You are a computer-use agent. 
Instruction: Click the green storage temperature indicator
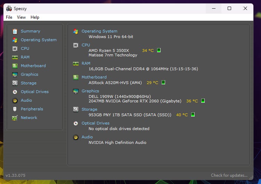point(193,115)
